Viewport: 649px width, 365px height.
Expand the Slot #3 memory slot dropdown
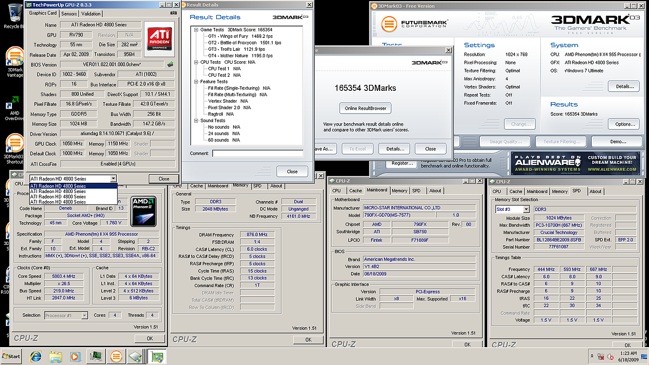pos(526,209)
